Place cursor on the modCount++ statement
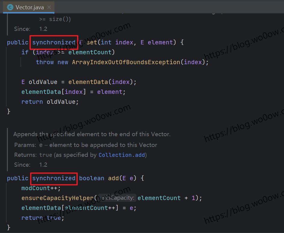The height and width of the screenshot is (233, 284). pos(41,188)
